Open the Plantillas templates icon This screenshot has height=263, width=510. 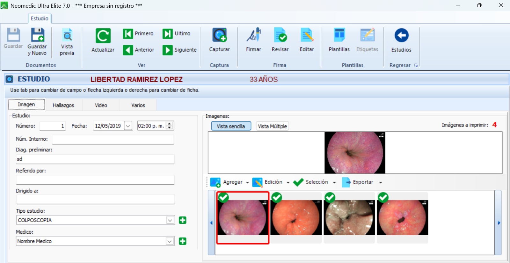(x=339, y=35)
